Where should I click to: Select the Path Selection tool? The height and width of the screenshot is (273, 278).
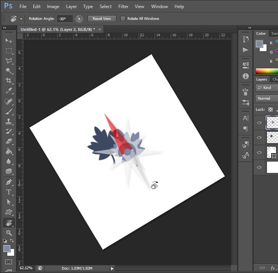click(9, 202)
